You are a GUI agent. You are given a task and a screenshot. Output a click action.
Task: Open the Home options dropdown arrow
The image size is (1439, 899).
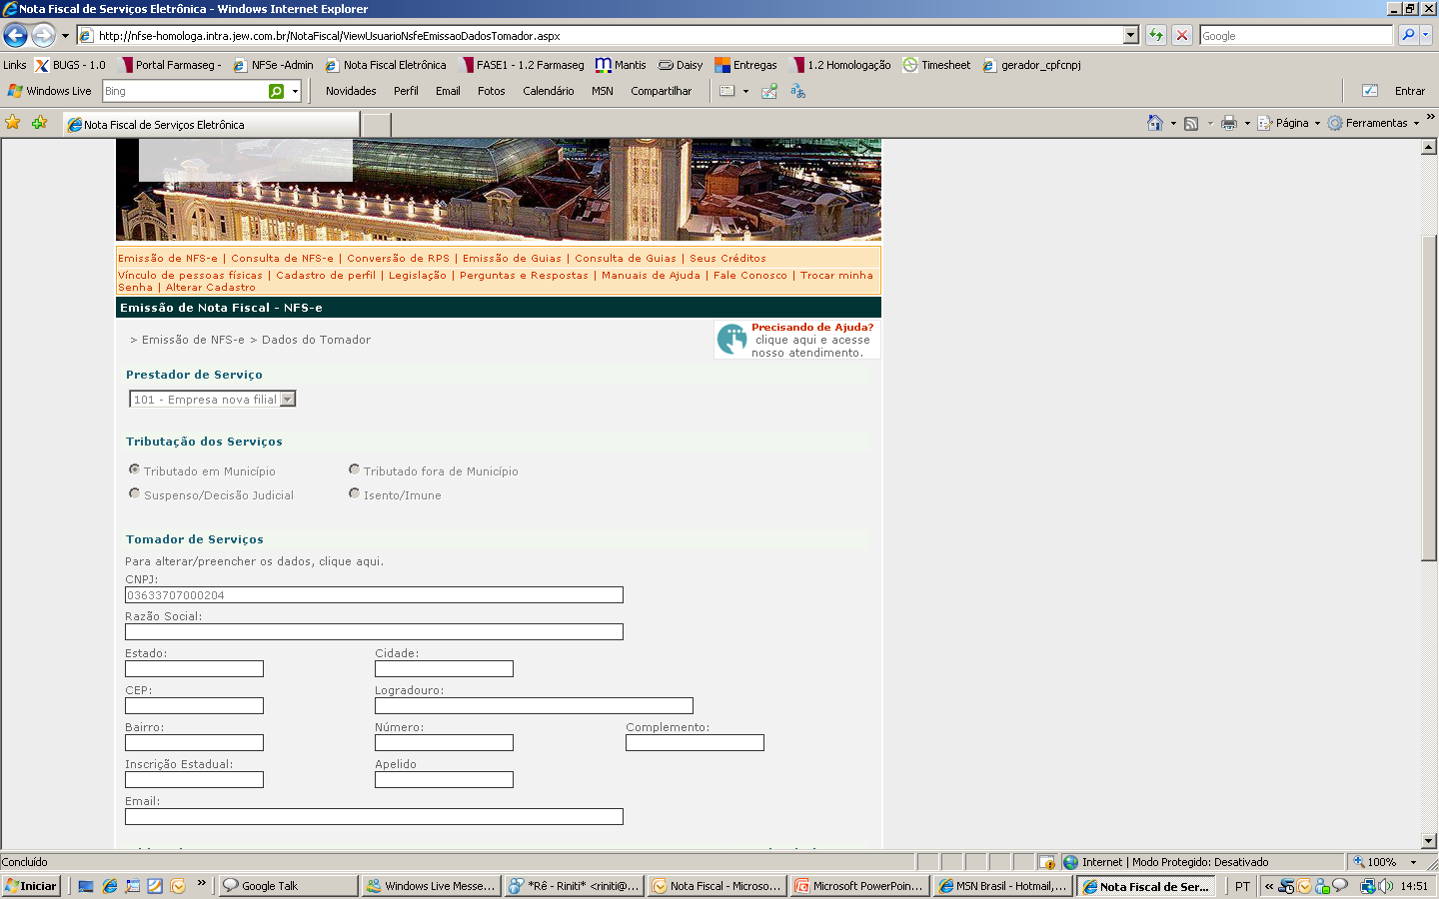pyautogui.click(x=1173, y=123)
